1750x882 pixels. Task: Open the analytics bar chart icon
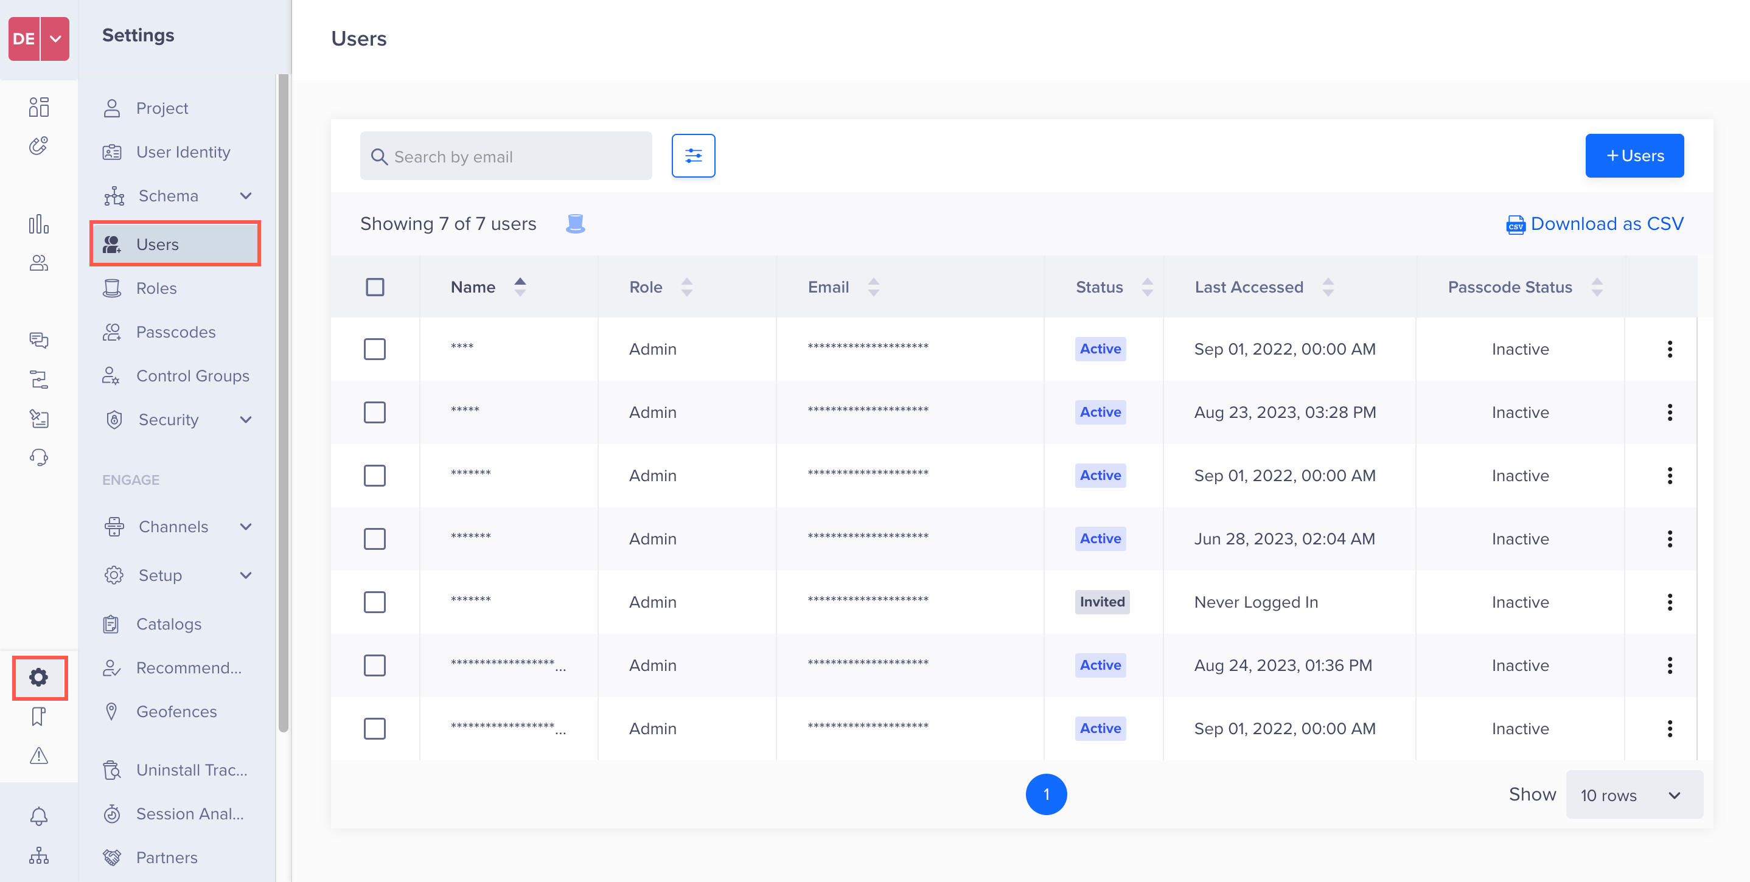(x=39, y=224)
